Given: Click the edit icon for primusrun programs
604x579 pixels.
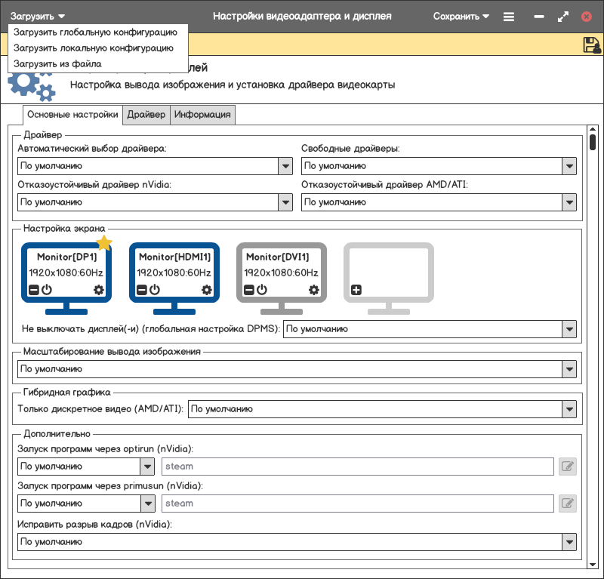Looking at the screenshot, I should pos(568,503).
